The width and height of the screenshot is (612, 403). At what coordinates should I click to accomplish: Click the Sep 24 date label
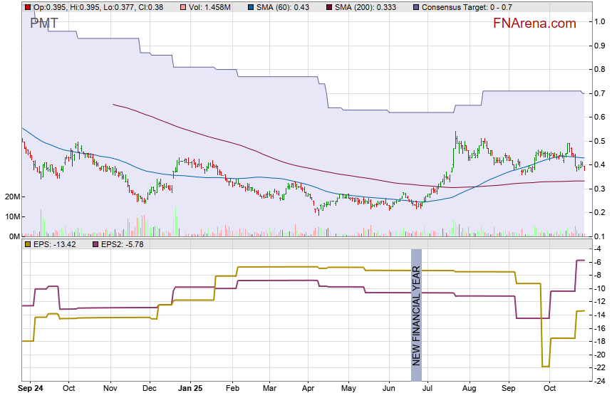30,389
